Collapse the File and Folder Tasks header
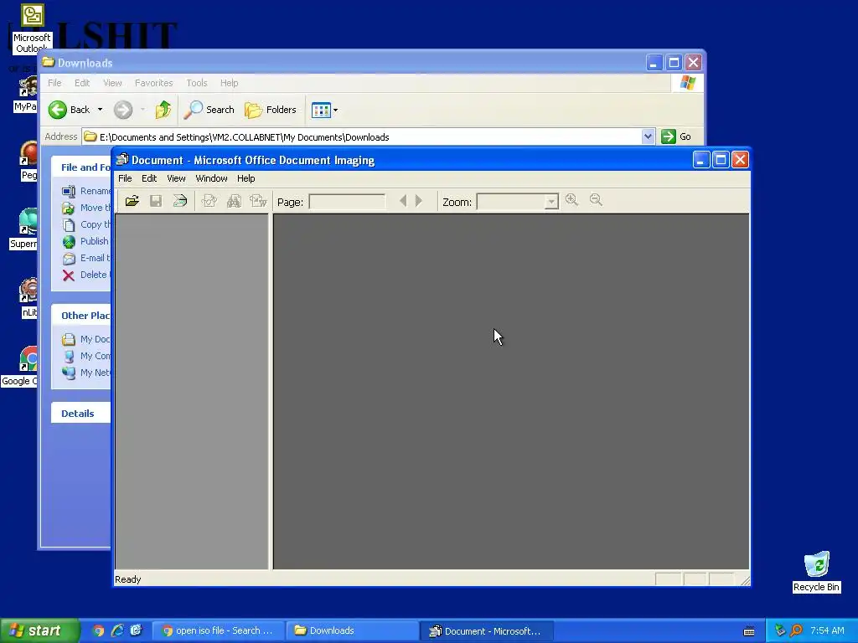 point(81,167)
